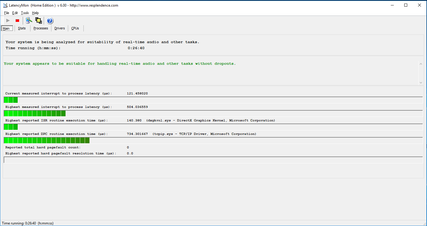Click the time running value 0:26:40
This screenshot has width=427, height=226.
click(136, 48)
